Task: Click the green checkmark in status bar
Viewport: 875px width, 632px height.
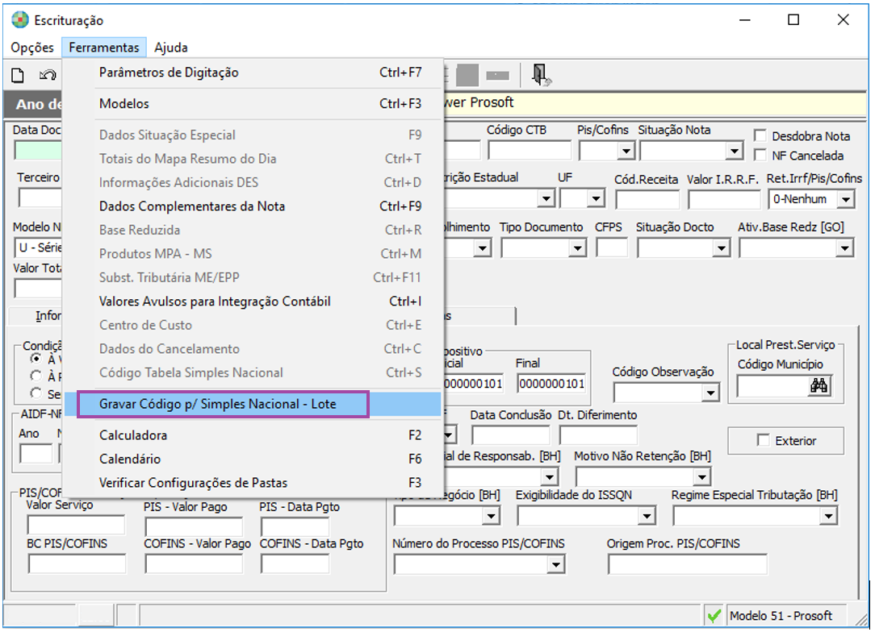Action: (x=714, y=616)
